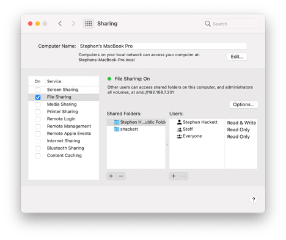This screenshot has height=240, width=286.
Task: Go forward with the right chevron
Action: coord(73,24)
